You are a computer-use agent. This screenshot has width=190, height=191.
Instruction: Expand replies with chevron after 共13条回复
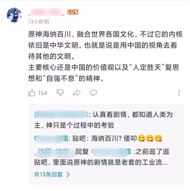pyautogui.click(x=68, y=174)
